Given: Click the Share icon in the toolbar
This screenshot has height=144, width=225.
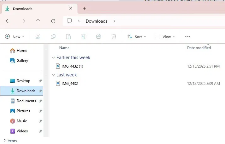Looking at the screenshot, I should [99, 37].
